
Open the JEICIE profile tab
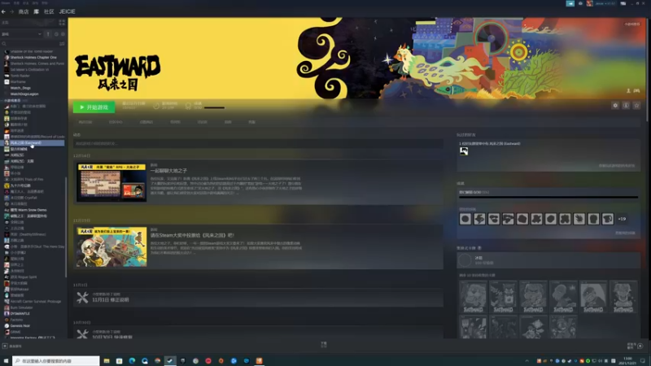click(68, 11)
